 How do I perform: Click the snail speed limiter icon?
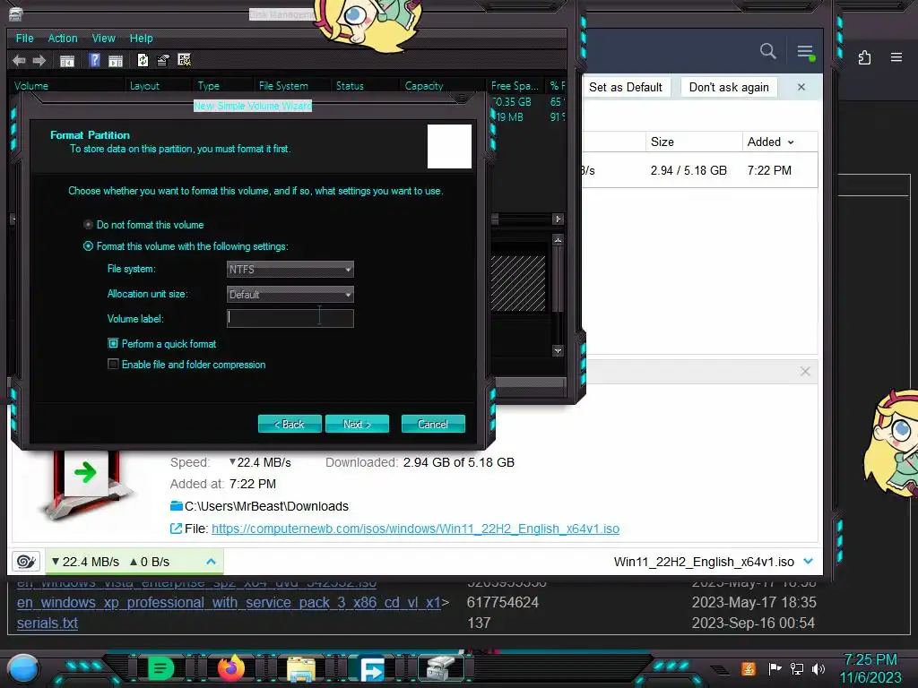click(26, 562)
